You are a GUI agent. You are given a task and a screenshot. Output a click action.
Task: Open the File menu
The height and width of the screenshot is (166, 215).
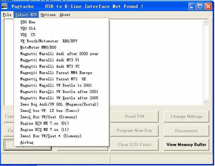click(7, 15)
